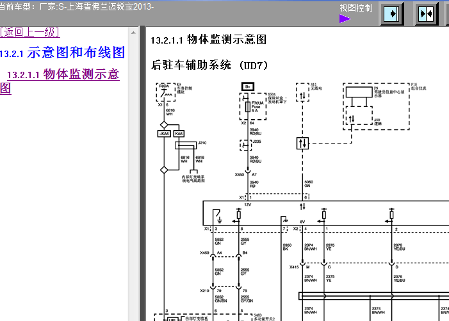This screenshot has width=449, height=321.
Task: Click the 2350 BK wire label
Action: [287, 247]
